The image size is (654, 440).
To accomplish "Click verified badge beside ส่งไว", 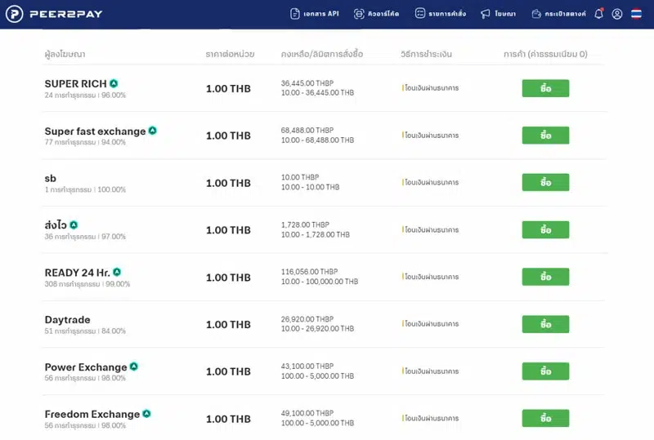I will 74,224.
